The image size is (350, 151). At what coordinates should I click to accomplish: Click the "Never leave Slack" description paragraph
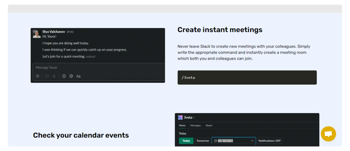(x=244, y=52)
